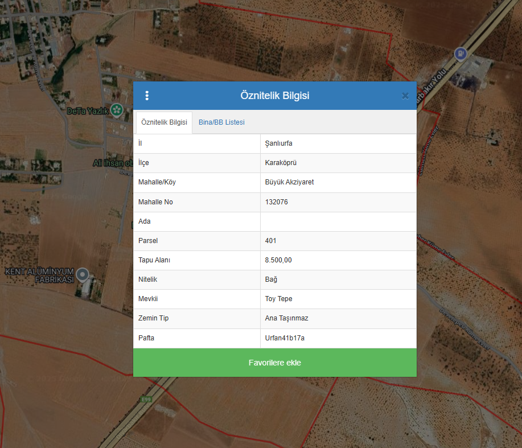Click the Ali İhsan place label on map

pos(113,163)
